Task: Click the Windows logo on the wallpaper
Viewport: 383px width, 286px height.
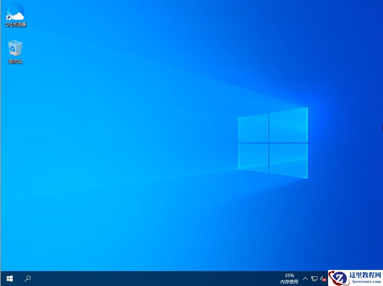Action: 273,144
